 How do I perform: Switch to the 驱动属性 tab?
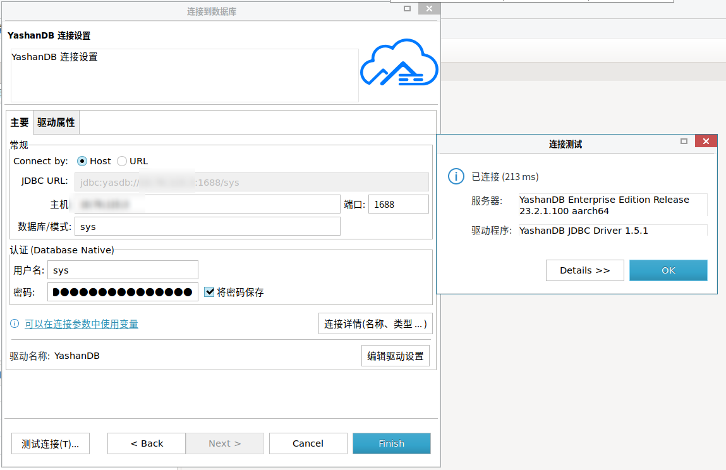pos(56,123)
